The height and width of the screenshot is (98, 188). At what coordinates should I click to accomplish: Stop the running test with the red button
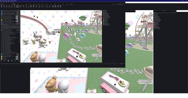tap(9, 4)
